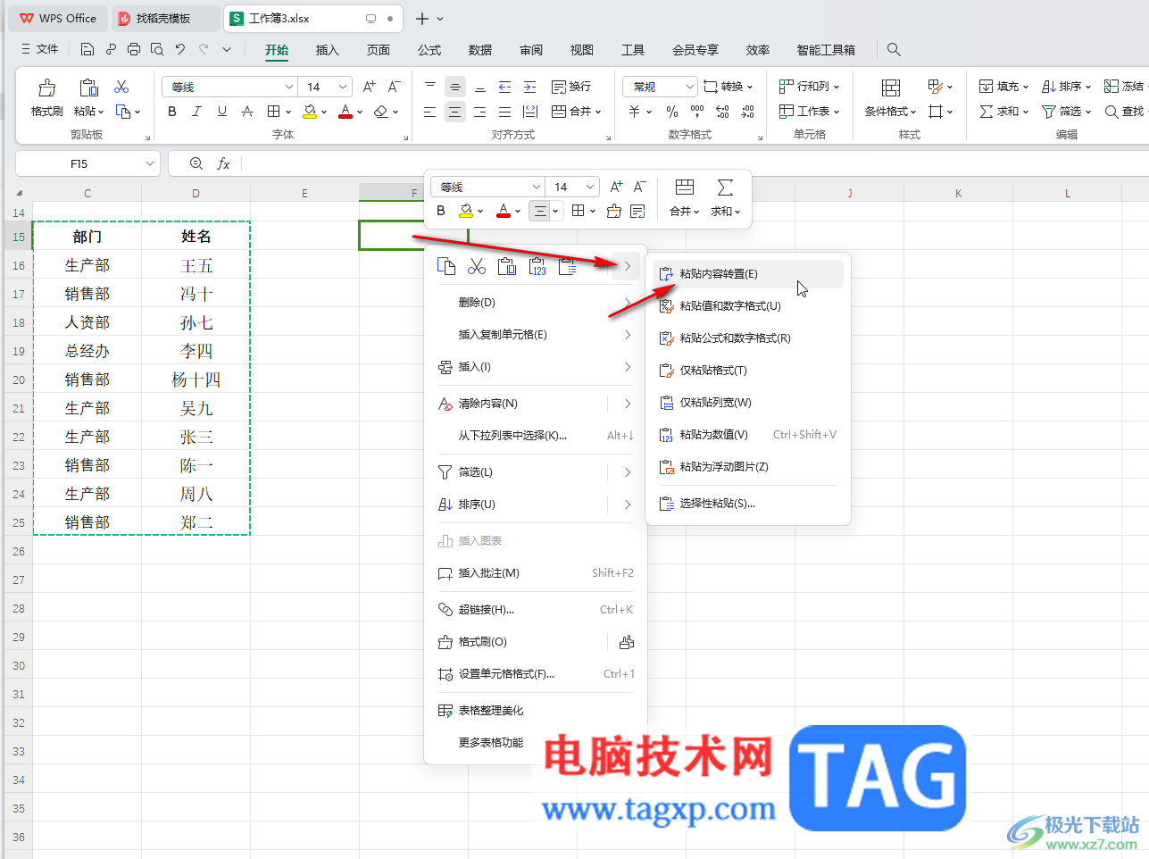This screenshot has height=859, width=1149.
Task: Select the row 20 header
Action: 19,379
